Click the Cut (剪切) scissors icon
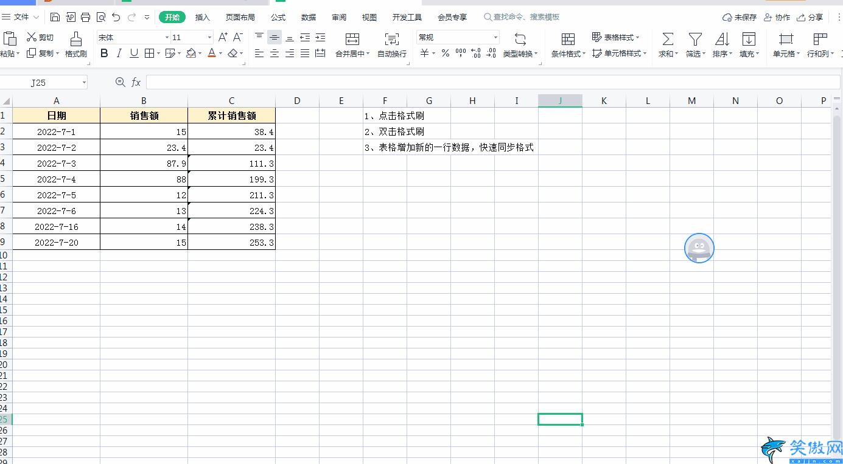The height and width of the screenshot is (464, 843). pos(32,38)
